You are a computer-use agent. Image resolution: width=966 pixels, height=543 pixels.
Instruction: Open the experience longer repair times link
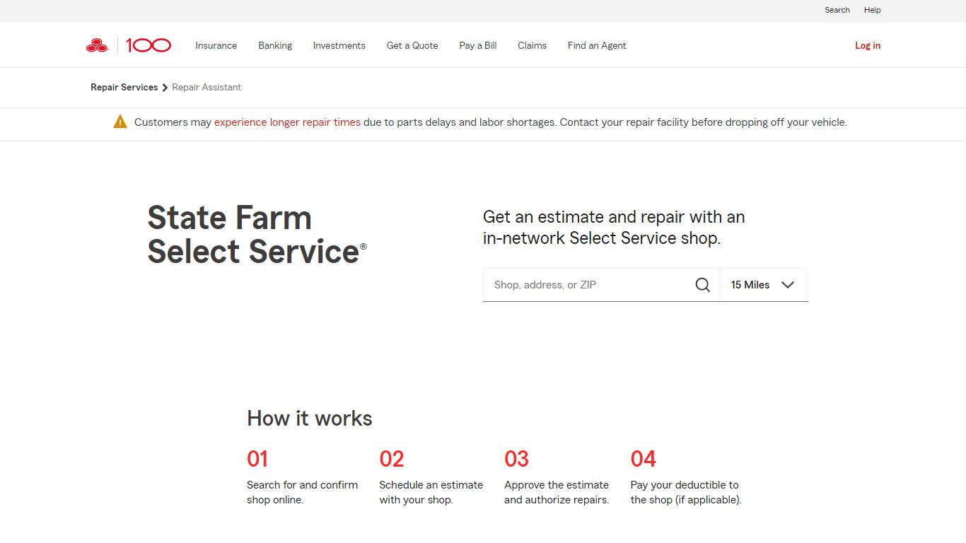[x=287, y=122]
